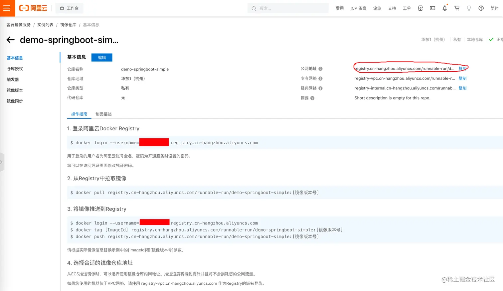Image resolution: width=503 pixels, height=291 pixels.
Task: Select 镜像同步 in the sidebar
Action: tap(15, 101)
